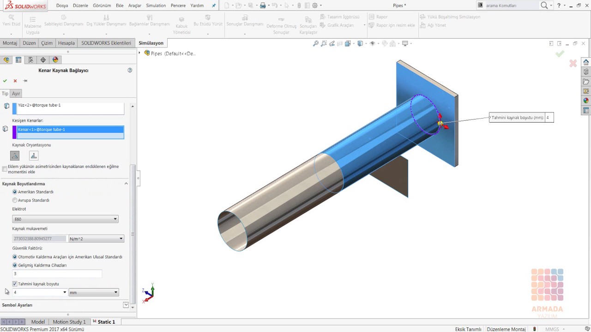This screenshot has width=591, height=332.
Task: Open the ConfigurationManager tab icon
Action: (30, 59)
